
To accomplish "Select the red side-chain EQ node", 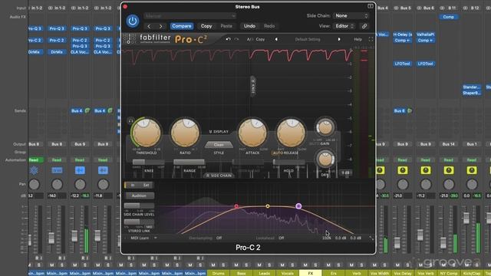I will (x=236, y=206).
